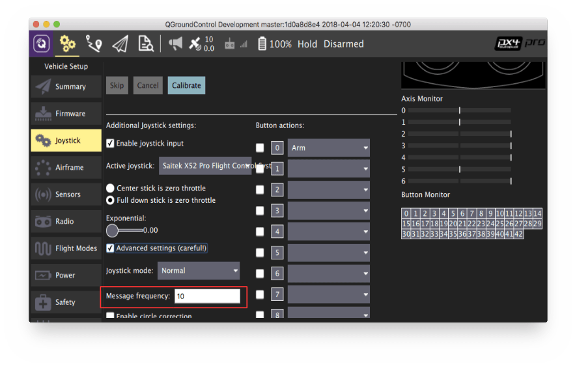This screenshot has width=577, height=368.
Task: Click the QGroundControl application settings icon
Action: click(42, 44)
